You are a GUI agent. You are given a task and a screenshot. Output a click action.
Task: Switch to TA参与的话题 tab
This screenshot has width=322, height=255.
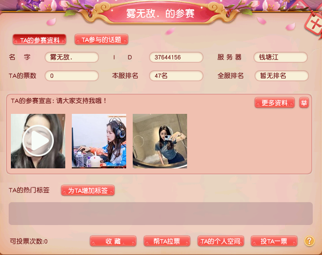click(102, 39)
